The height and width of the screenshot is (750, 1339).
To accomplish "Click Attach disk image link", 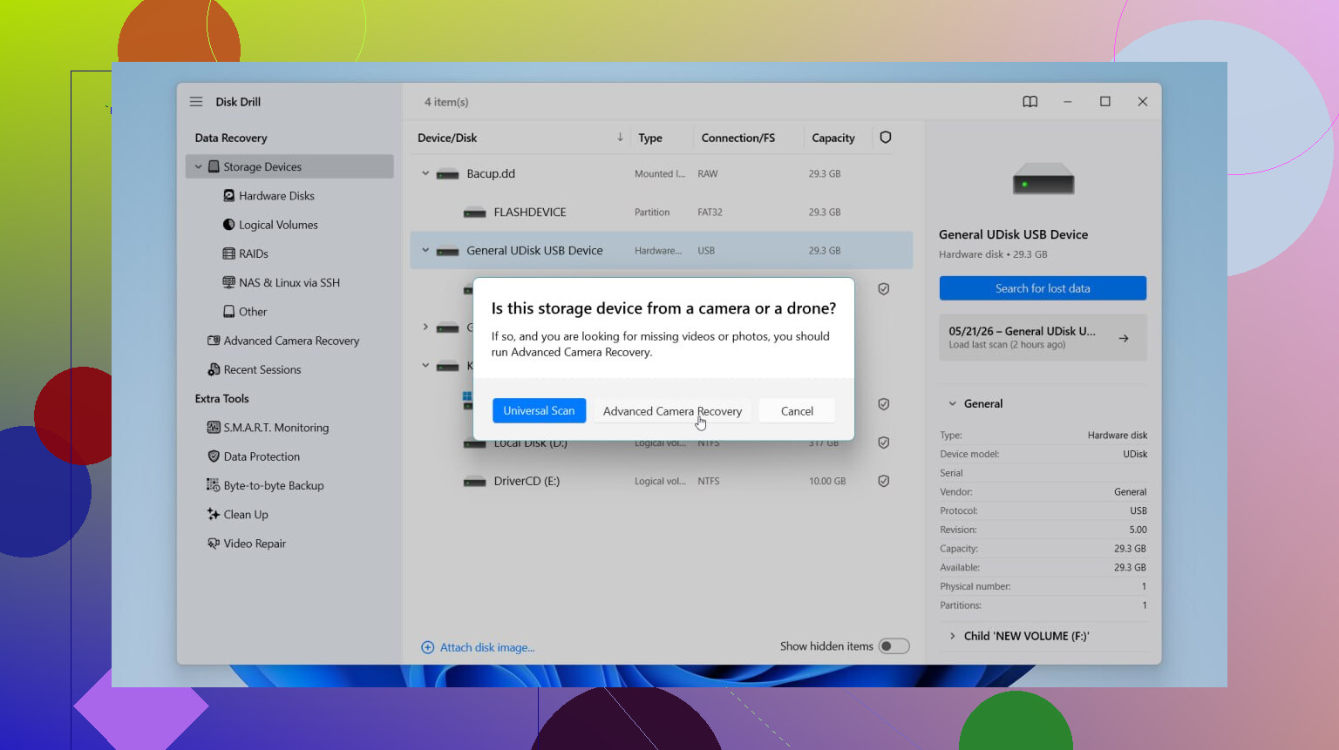I will pos(487,647).
